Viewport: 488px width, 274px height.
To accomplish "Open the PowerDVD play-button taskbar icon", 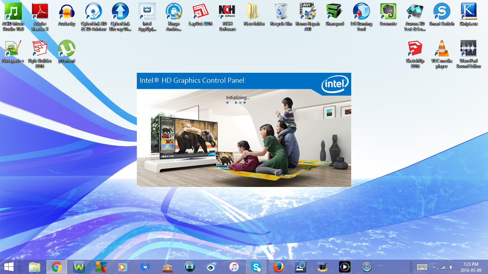I will click(x=345, y=267).
